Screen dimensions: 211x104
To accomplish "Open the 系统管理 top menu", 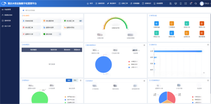I will click(158, 3).
